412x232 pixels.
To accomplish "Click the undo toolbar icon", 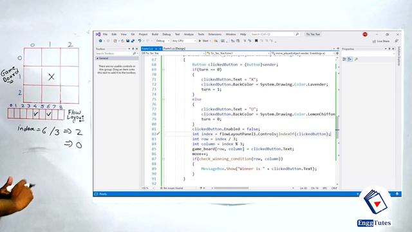I will click(x=140, y=41).
